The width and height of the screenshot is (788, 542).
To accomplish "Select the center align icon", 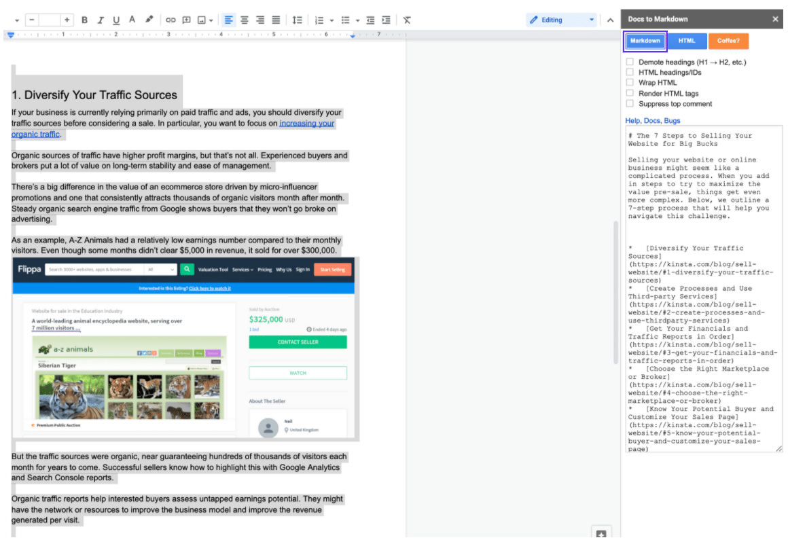I will coord(244,20).
